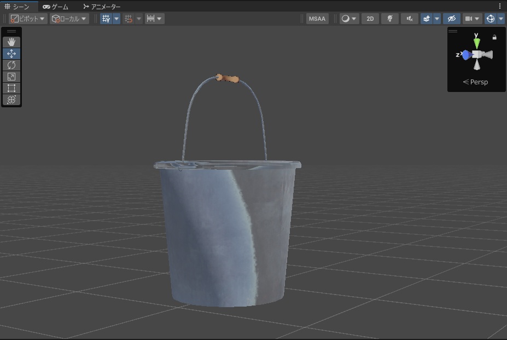Open the ローカル handle rotation dropdown
This screenshot has height=340, width=507.
pyautogui.click(x=69, y=19)
